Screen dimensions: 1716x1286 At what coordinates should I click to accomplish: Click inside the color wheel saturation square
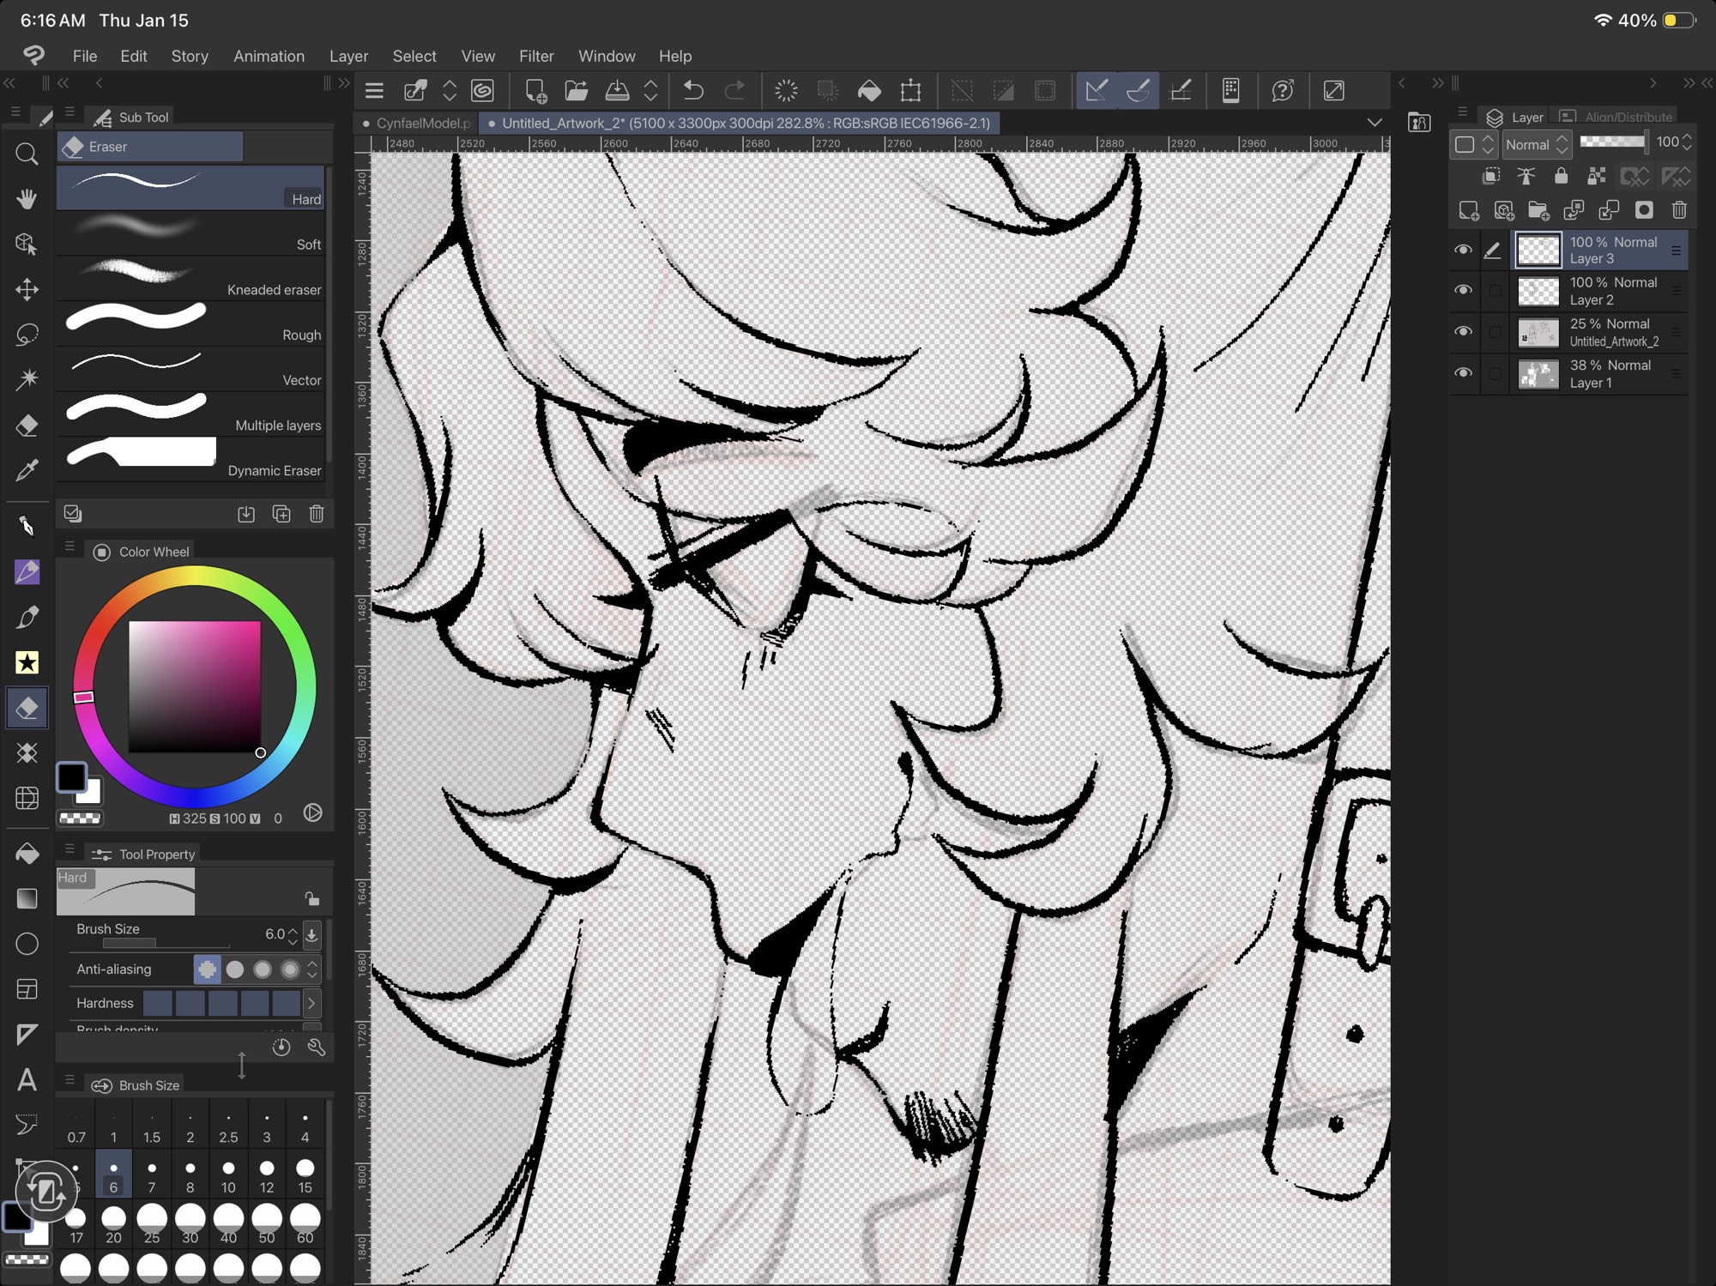195,686
